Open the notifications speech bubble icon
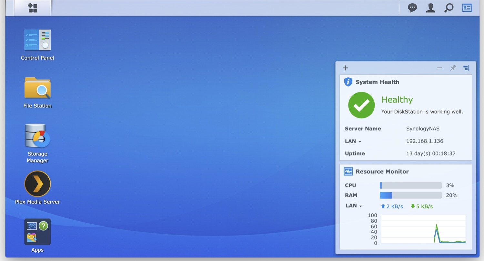 pos(412,8)
